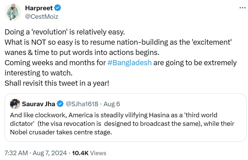
Task: Click the verified badge next to Harpreet
Action: tap(57, 8)
